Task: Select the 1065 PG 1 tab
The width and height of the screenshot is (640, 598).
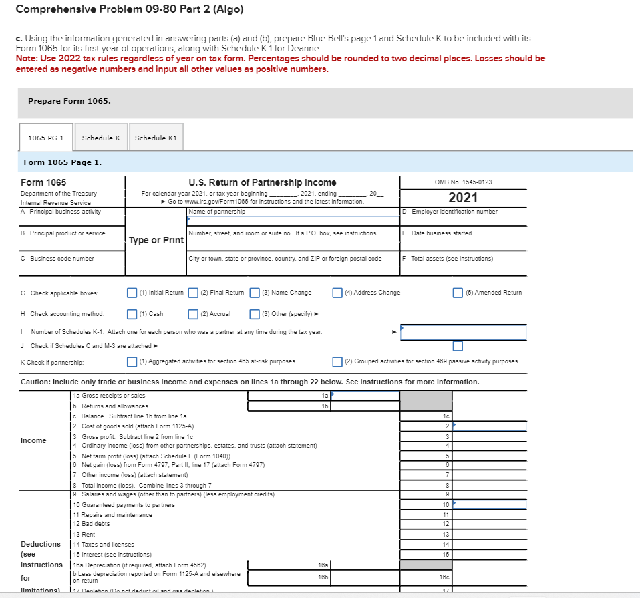Action: (x=45, y=137)
